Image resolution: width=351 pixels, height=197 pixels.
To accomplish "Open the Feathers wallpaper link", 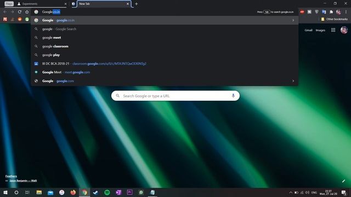I will click(11, 176).
